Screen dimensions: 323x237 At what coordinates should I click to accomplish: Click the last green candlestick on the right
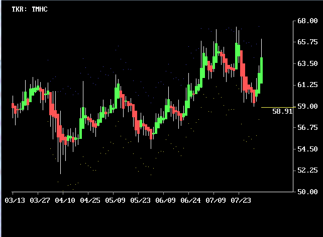(262, 70)
